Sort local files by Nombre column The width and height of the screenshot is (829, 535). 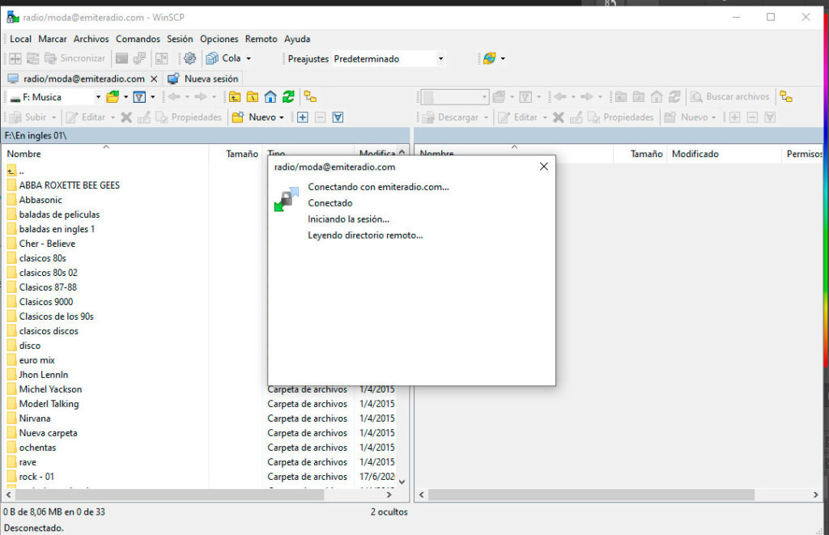pos(106,154)
